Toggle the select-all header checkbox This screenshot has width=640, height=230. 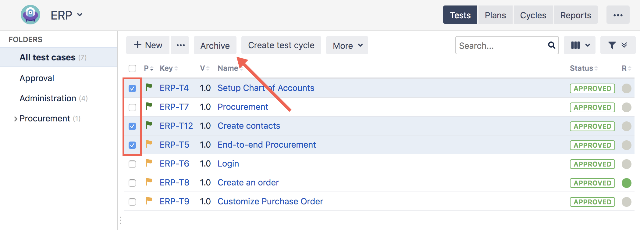132,68
